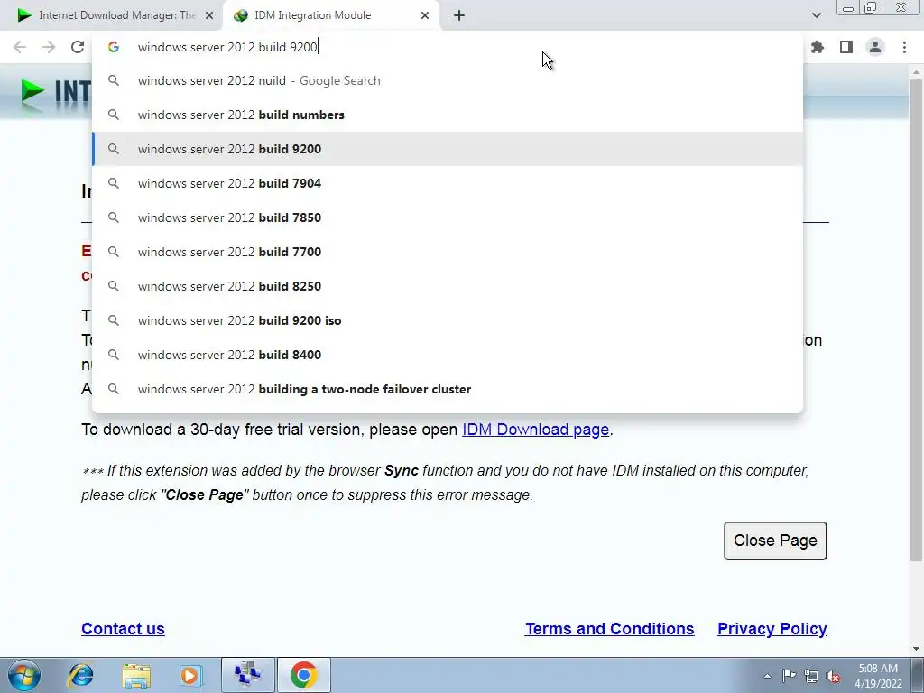Click the browser forward arrow
The width and height of the screenshot is (924, 693).
coord(49,47)
